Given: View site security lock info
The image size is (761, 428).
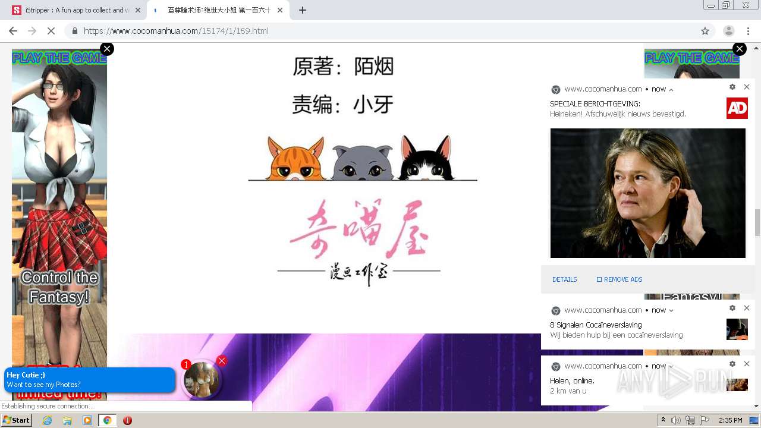Looking at the screenshot, I should click(75, 31).
